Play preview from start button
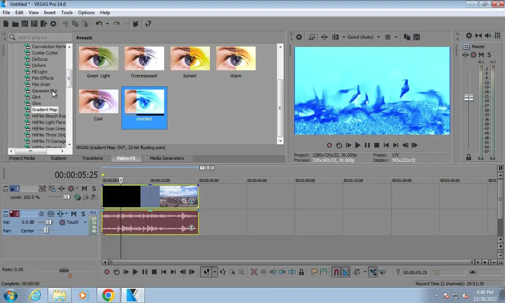The height and width of the screenshot is (303, 505). click(348, 145)
